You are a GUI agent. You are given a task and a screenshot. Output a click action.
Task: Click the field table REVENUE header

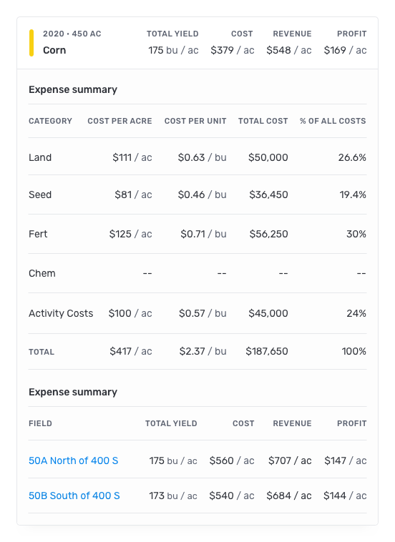[x=292, y=423]
